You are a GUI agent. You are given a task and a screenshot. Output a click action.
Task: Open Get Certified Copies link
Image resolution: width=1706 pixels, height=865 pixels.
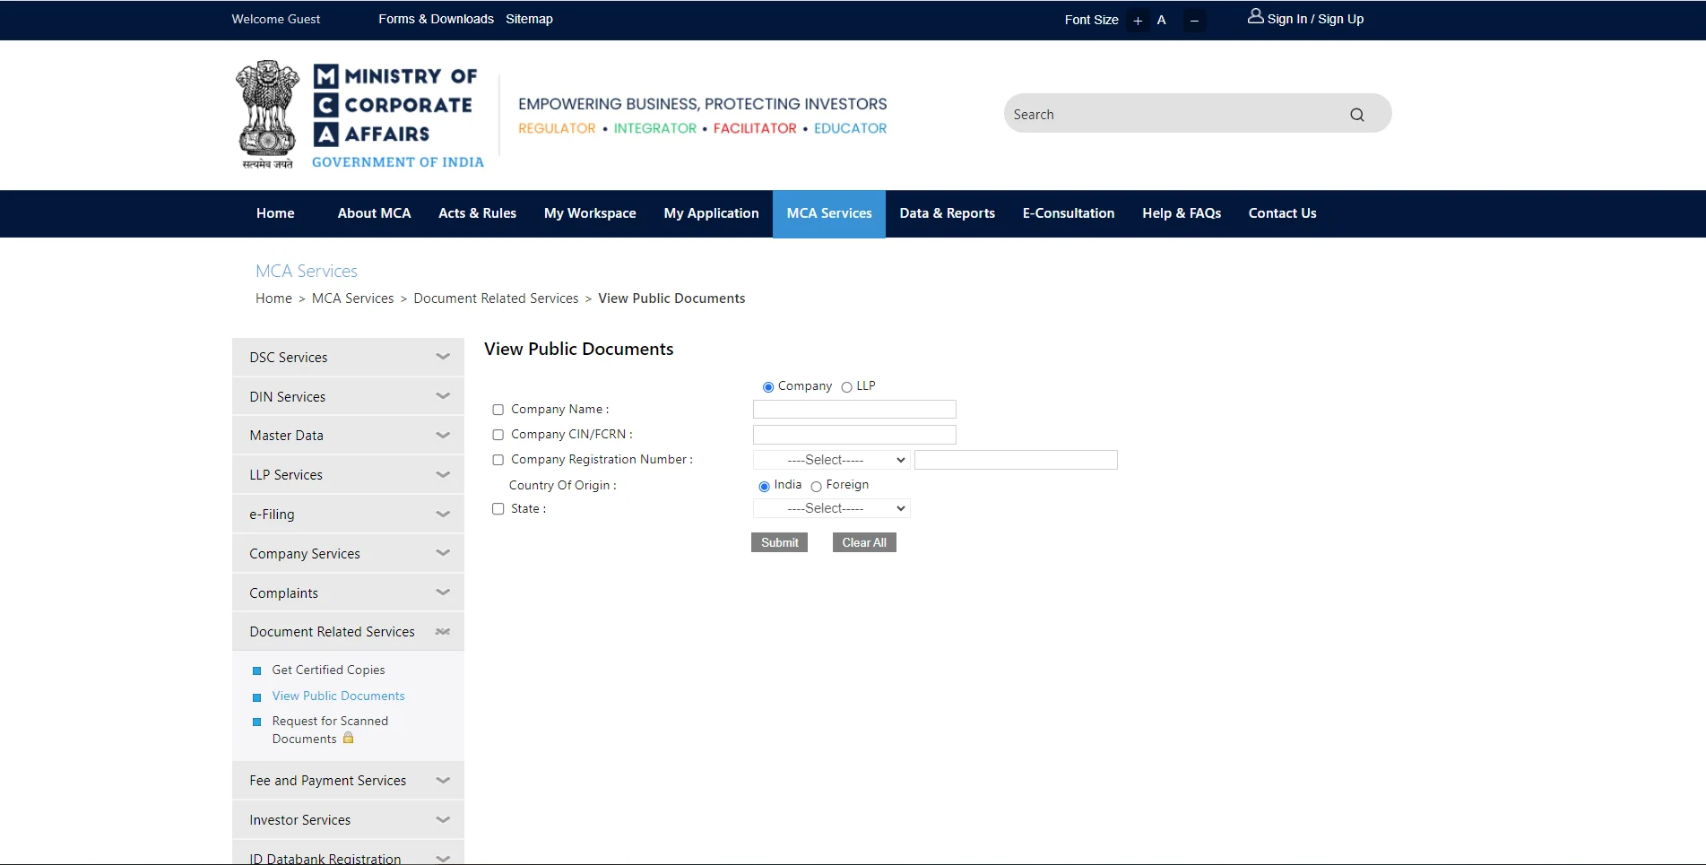pos(328,670)
